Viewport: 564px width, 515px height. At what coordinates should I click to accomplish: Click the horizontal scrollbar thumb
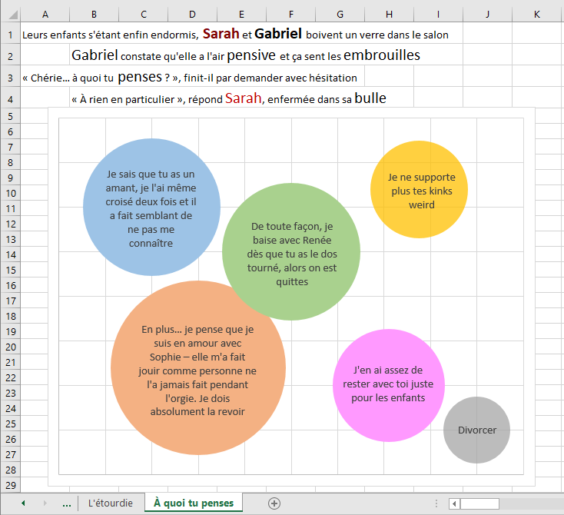coord(479,503)
